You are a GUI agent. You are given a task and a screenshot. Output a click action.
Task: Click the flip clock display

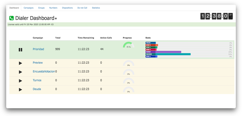point(216,16)
